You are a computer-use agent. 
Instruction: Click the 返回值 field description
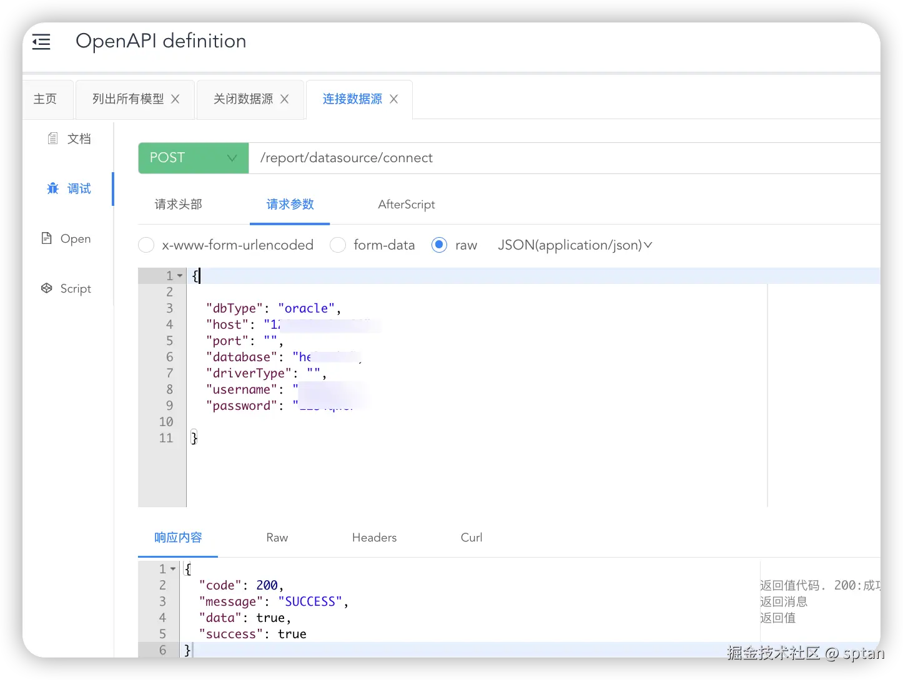tap(778, 618)
